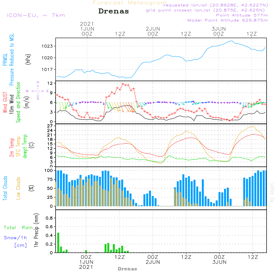Screen dimensions: 278x278
Task: Click the 'Low Clouds' orange label
Action: 18,188
